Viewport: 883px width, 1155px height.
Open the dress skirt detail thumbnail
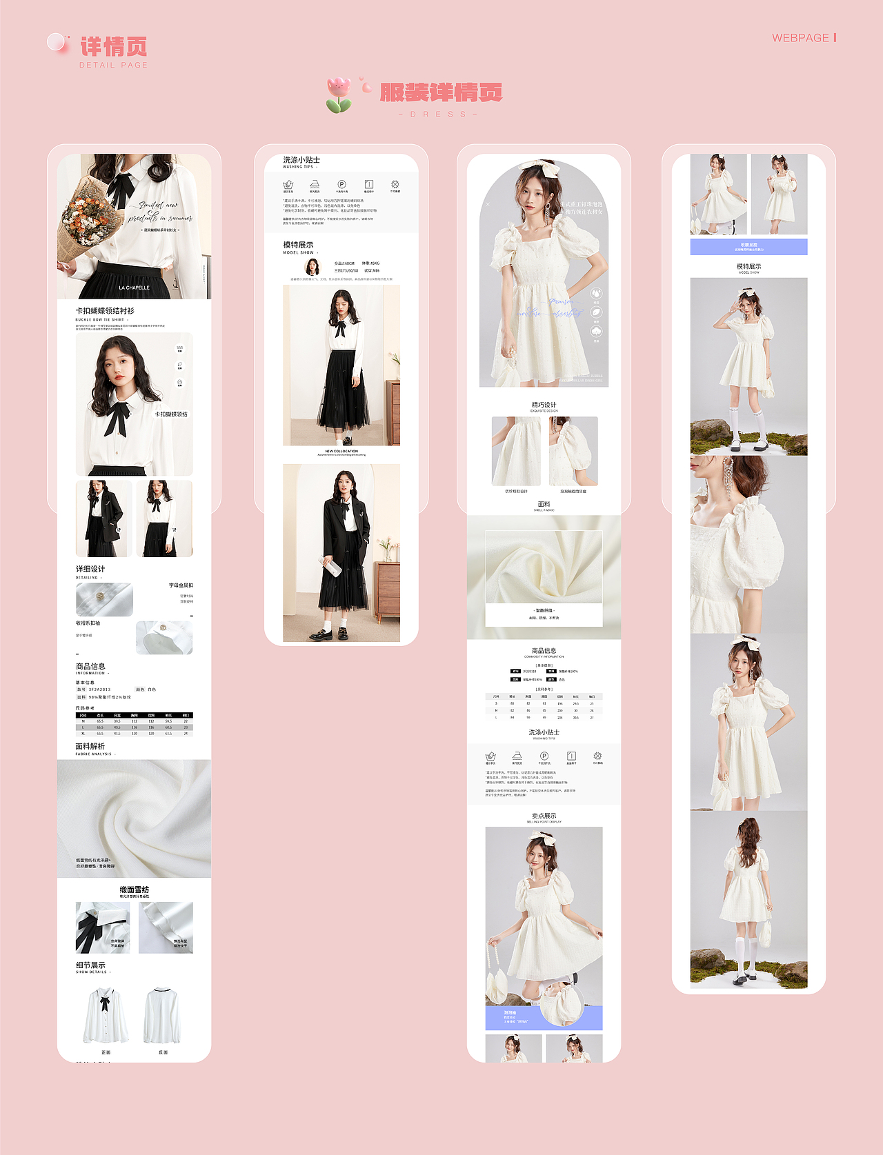click(x=516, y=451)
